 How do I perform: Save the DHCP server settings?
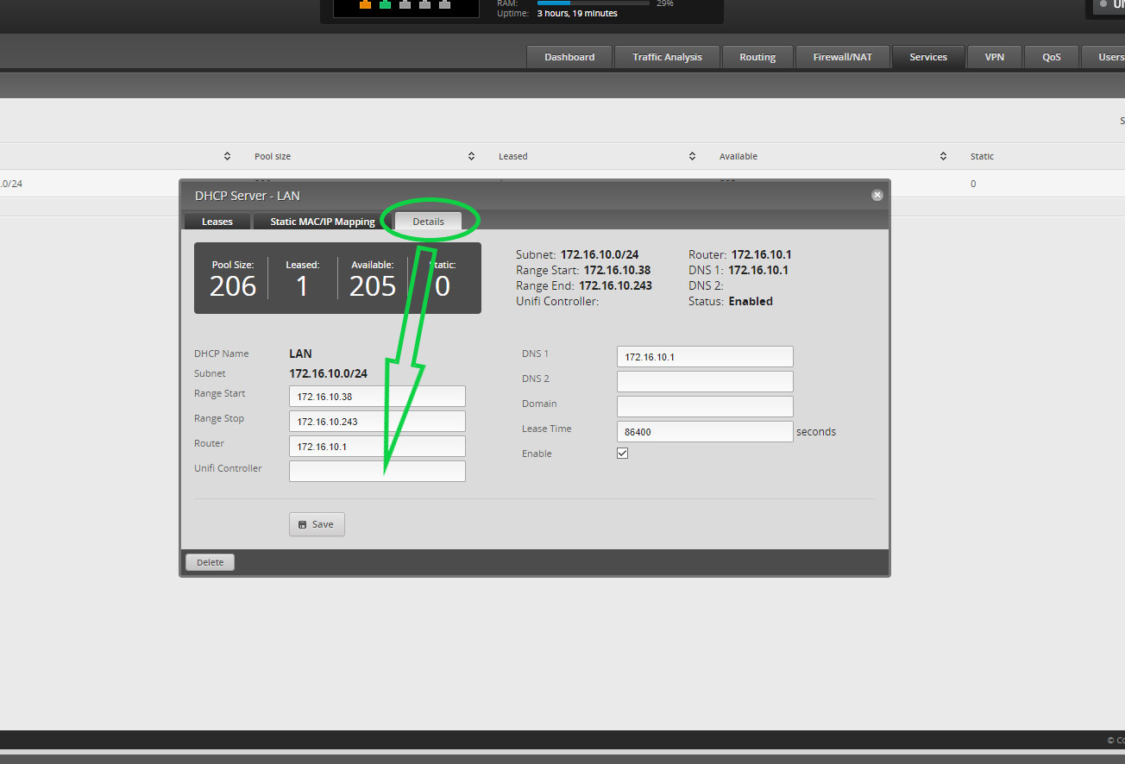click(317, 524)
